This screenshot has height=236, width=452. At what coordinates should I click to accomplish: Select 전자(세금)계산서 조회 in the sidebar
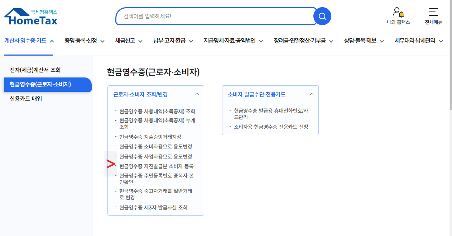(x=35, y=70)
